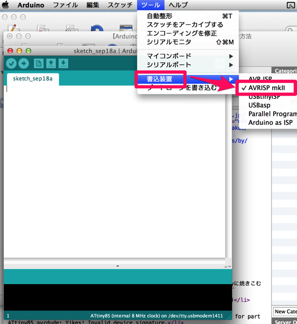Click the blue undo arrow in background toolbar

tap(97, 28)
